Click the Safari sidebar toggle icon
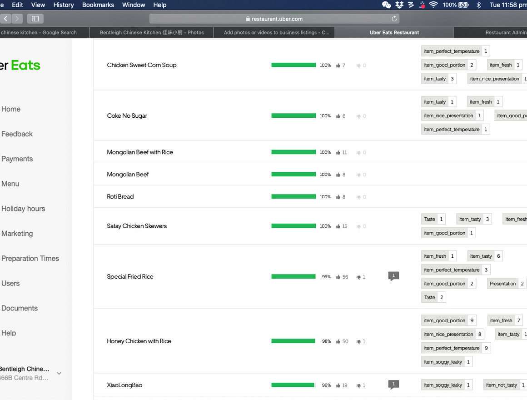 [x=35, y=19]
